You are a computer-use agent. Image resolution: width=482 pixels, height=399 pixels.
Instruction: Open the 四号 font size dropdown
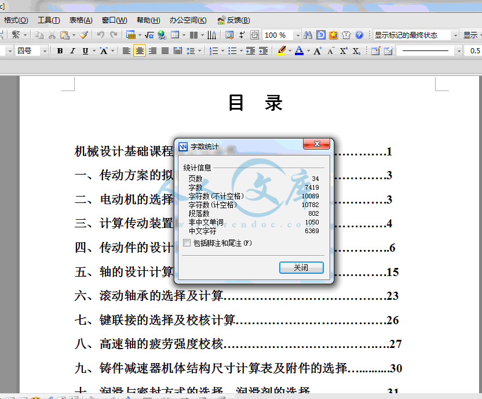[x=45, y=51]
